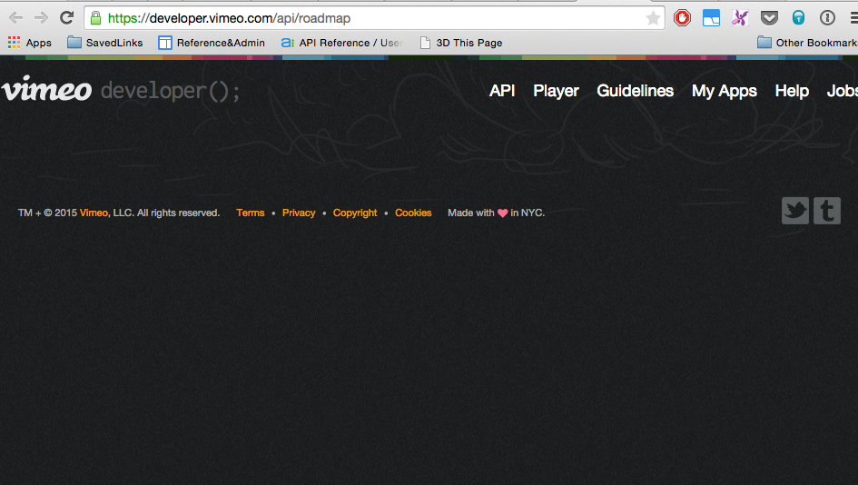858x485 pixels.
Task: Open the API navigation item
Action: 502,91
